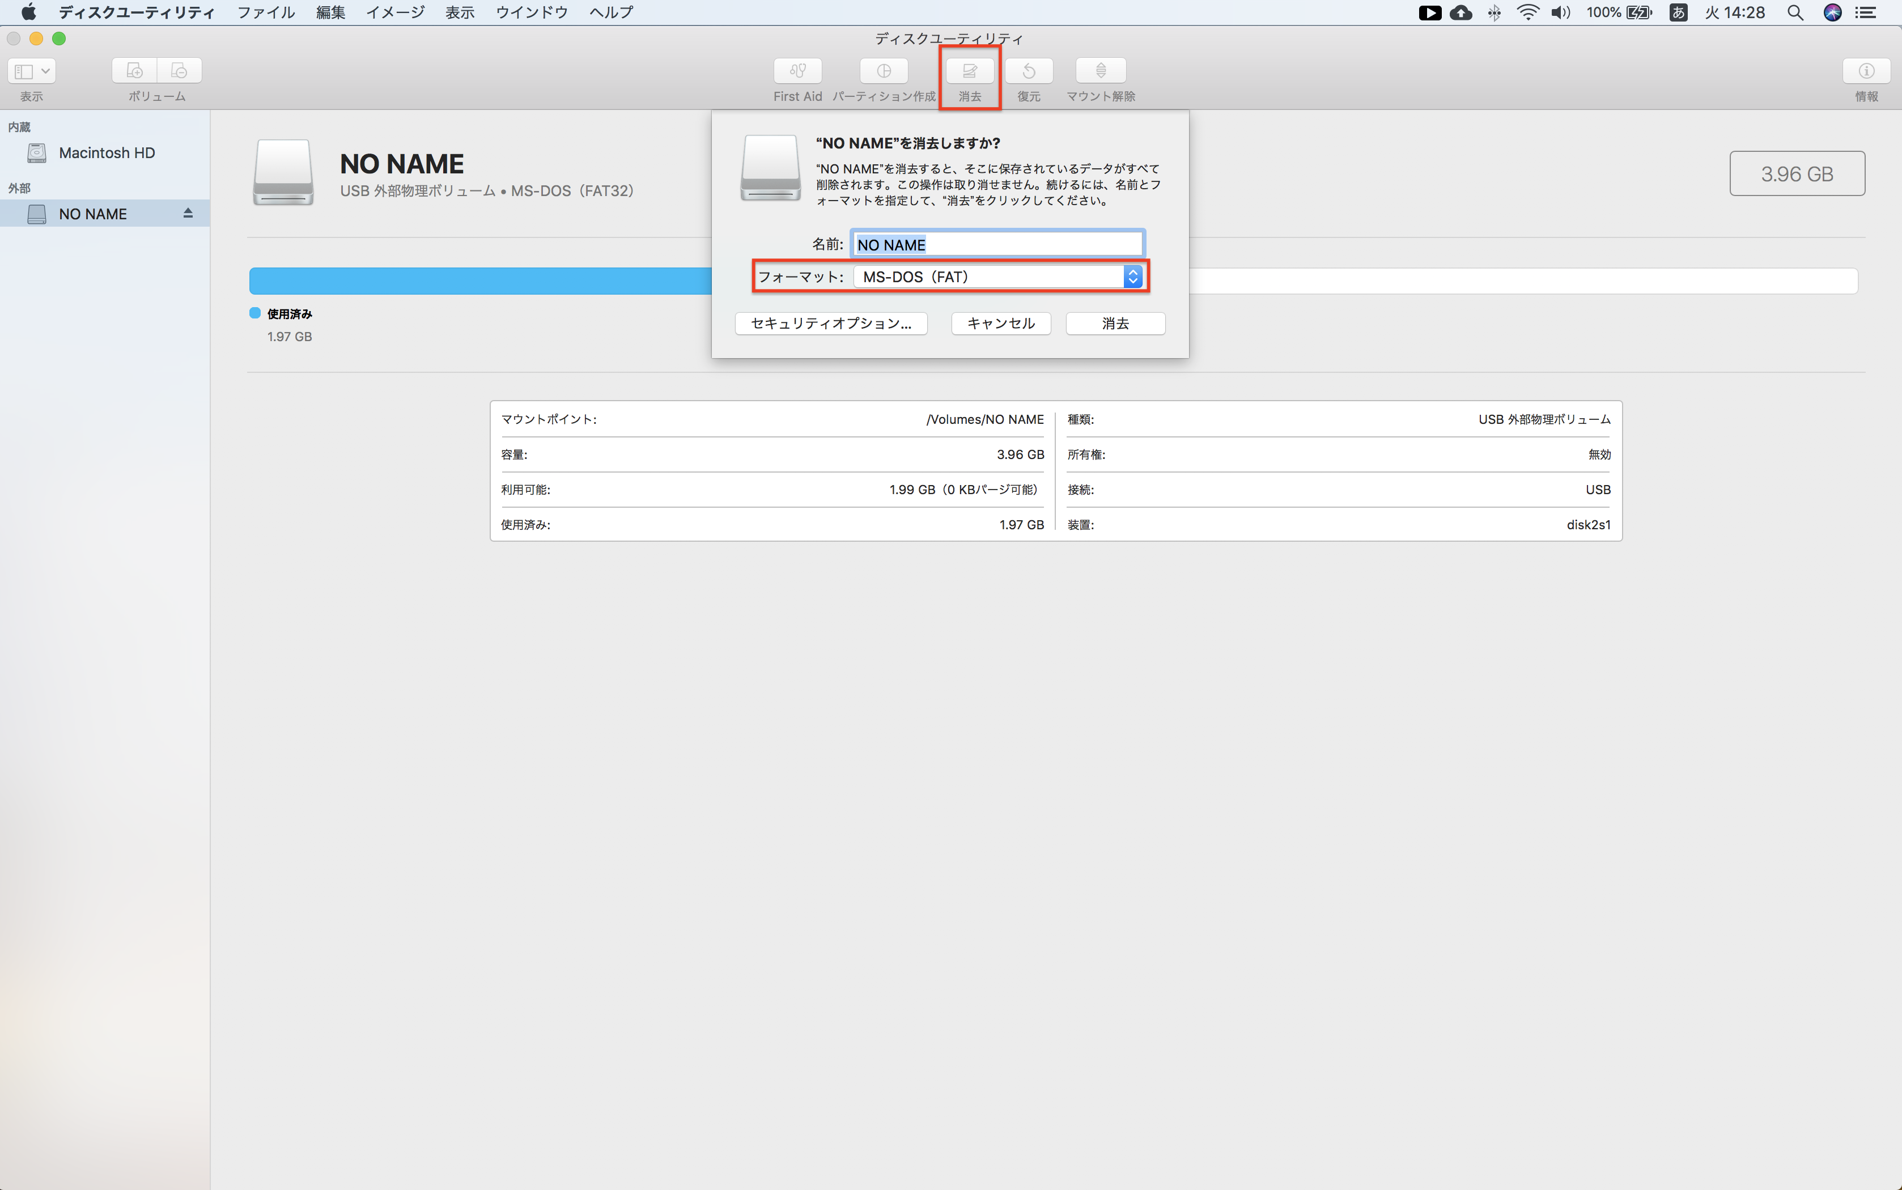This screenshot has width=1902, height=1190.
Task: Click the Wi-Fi status icon
Action: click(x=1527, y=12)
